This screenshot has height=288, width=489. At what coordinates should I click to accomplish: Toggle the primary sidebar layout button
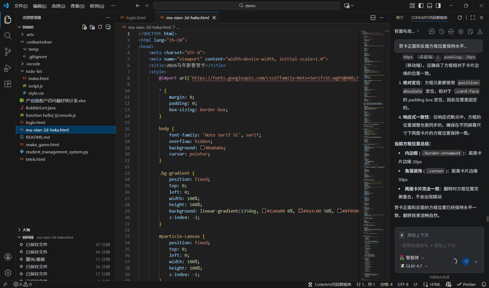(421, 6)
